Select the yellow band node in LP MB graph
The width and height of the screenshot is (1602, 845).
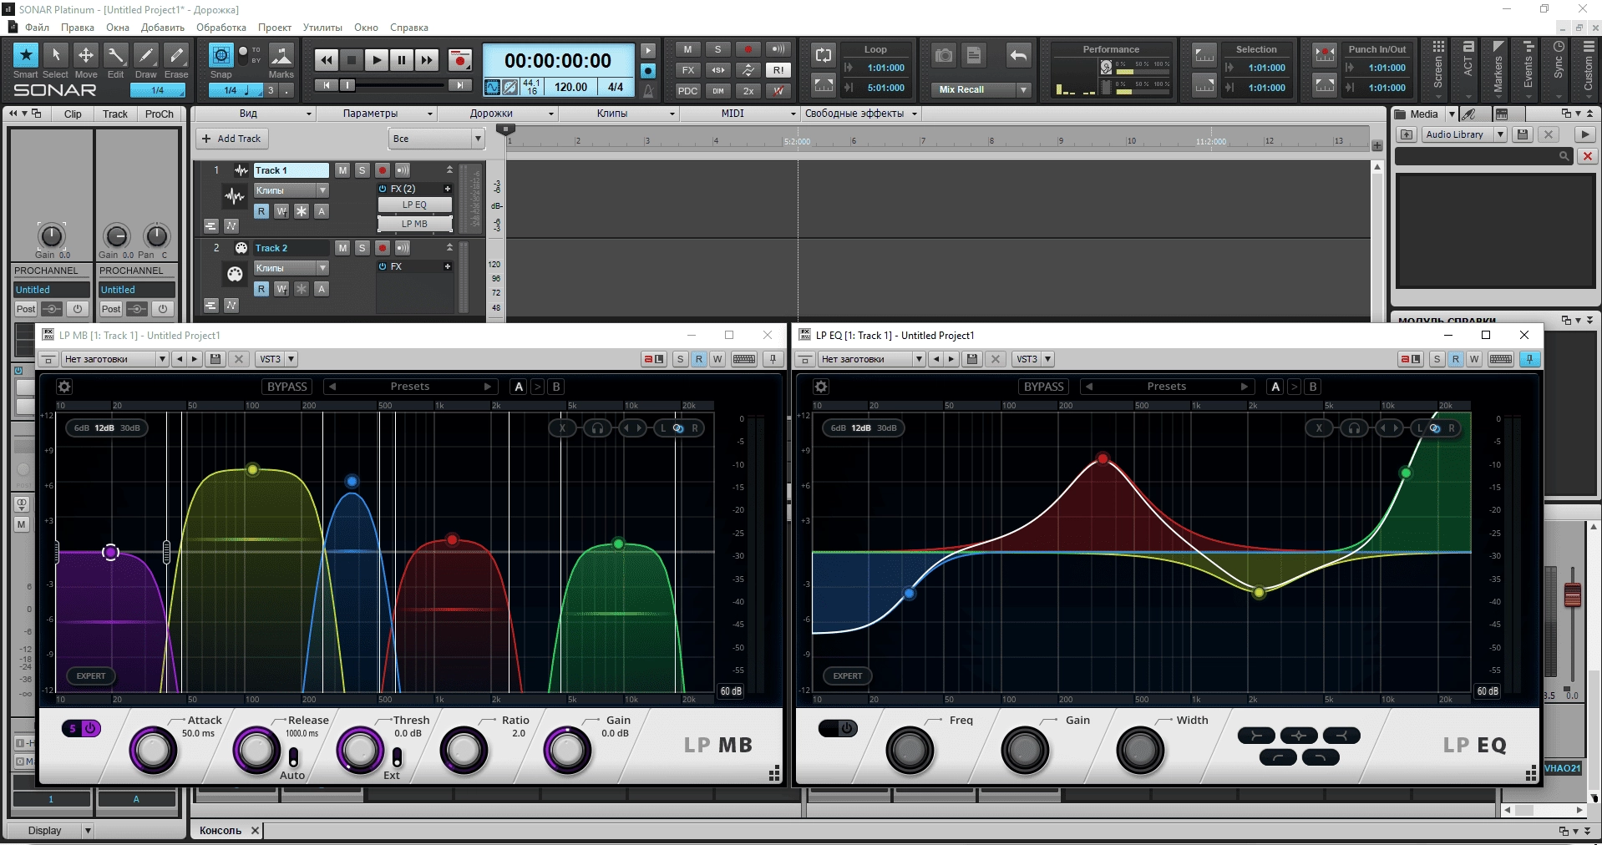tap(253, 470)
